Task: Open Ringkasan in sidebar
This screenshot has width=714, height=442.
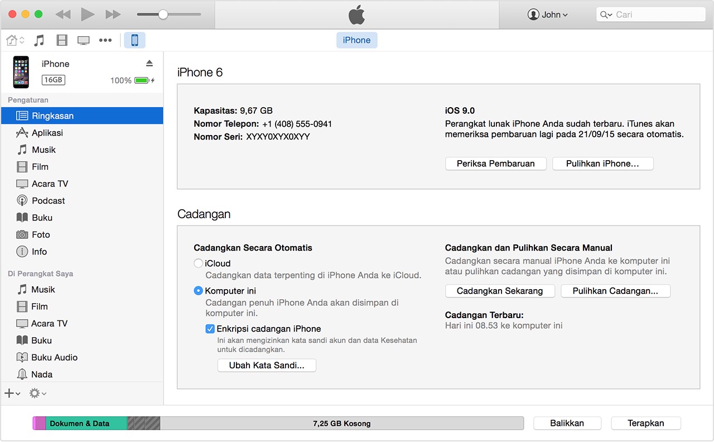Action: [x=82, y=116]
